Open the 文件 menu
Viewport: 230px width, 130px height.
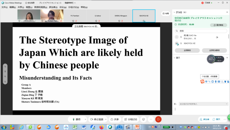pos(4,7)
